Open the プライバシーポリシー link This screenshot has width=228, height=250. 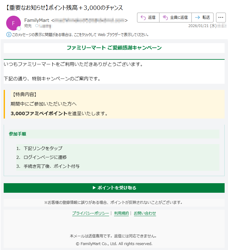click(90, 213)
